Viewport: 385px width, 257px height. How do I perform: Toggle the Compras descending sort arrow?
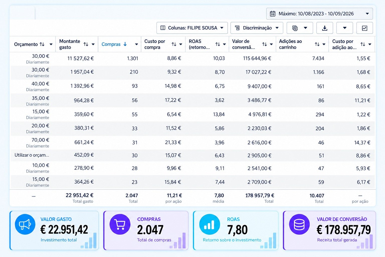coord(125,44)
